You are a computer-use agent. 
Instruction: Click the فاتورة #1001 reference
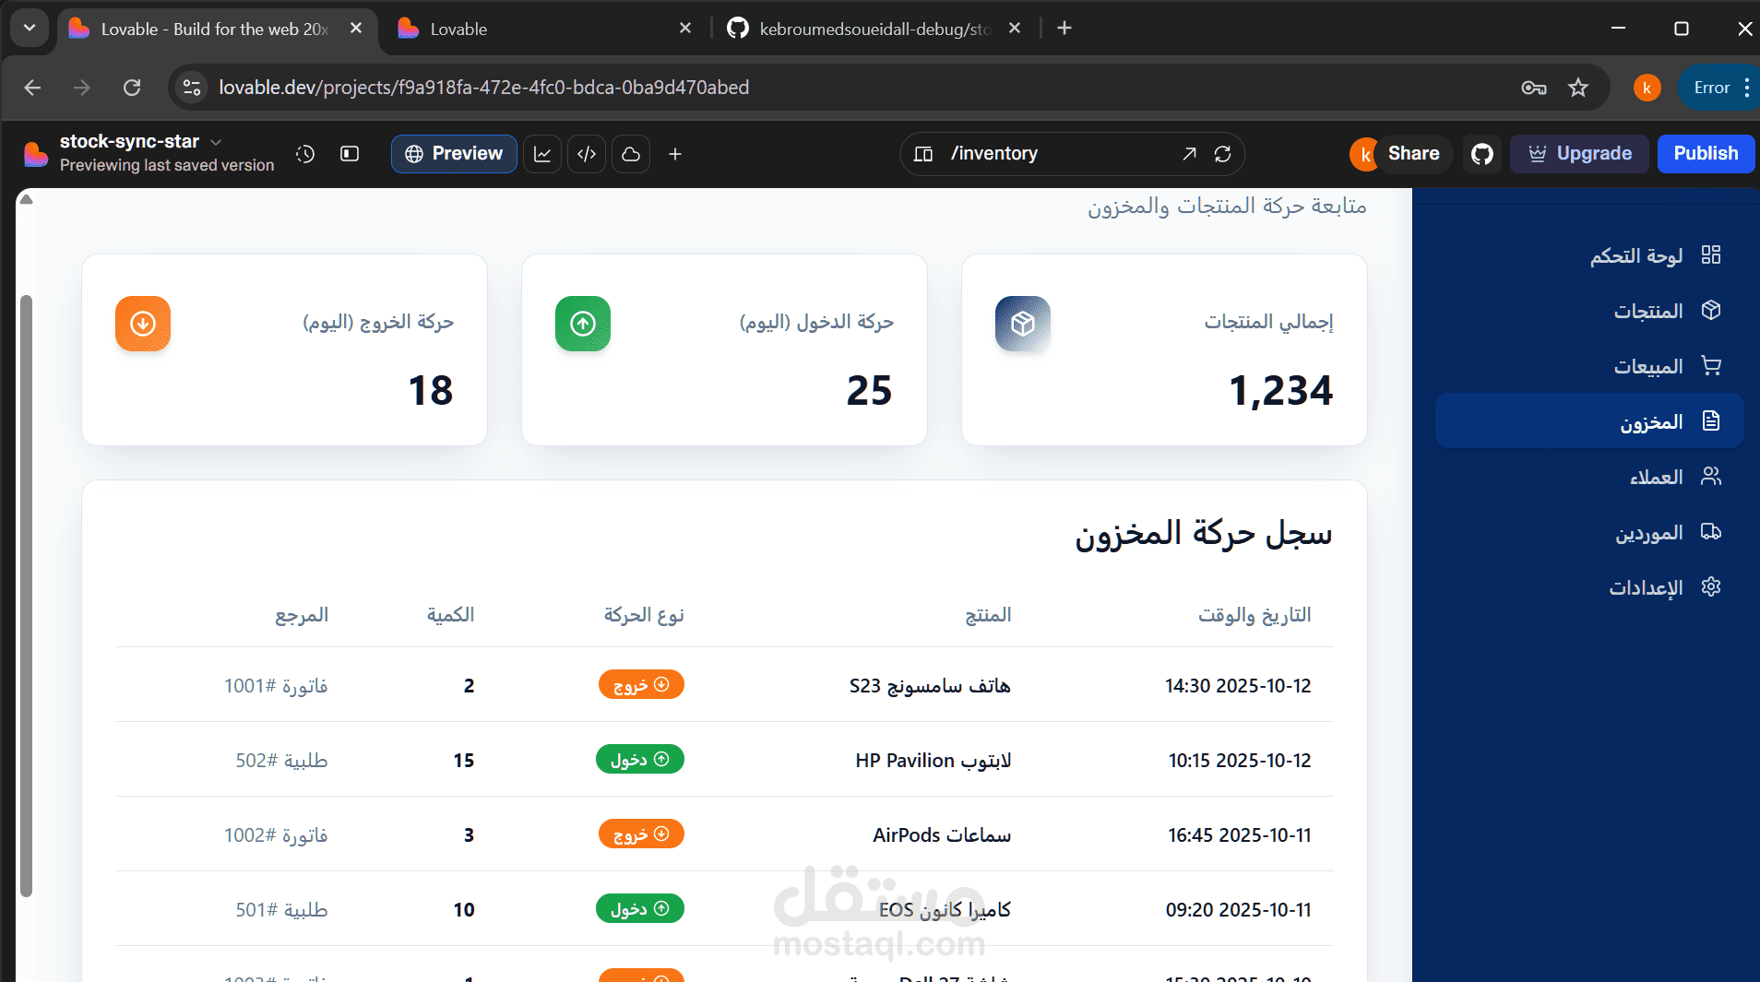(276, 686)
